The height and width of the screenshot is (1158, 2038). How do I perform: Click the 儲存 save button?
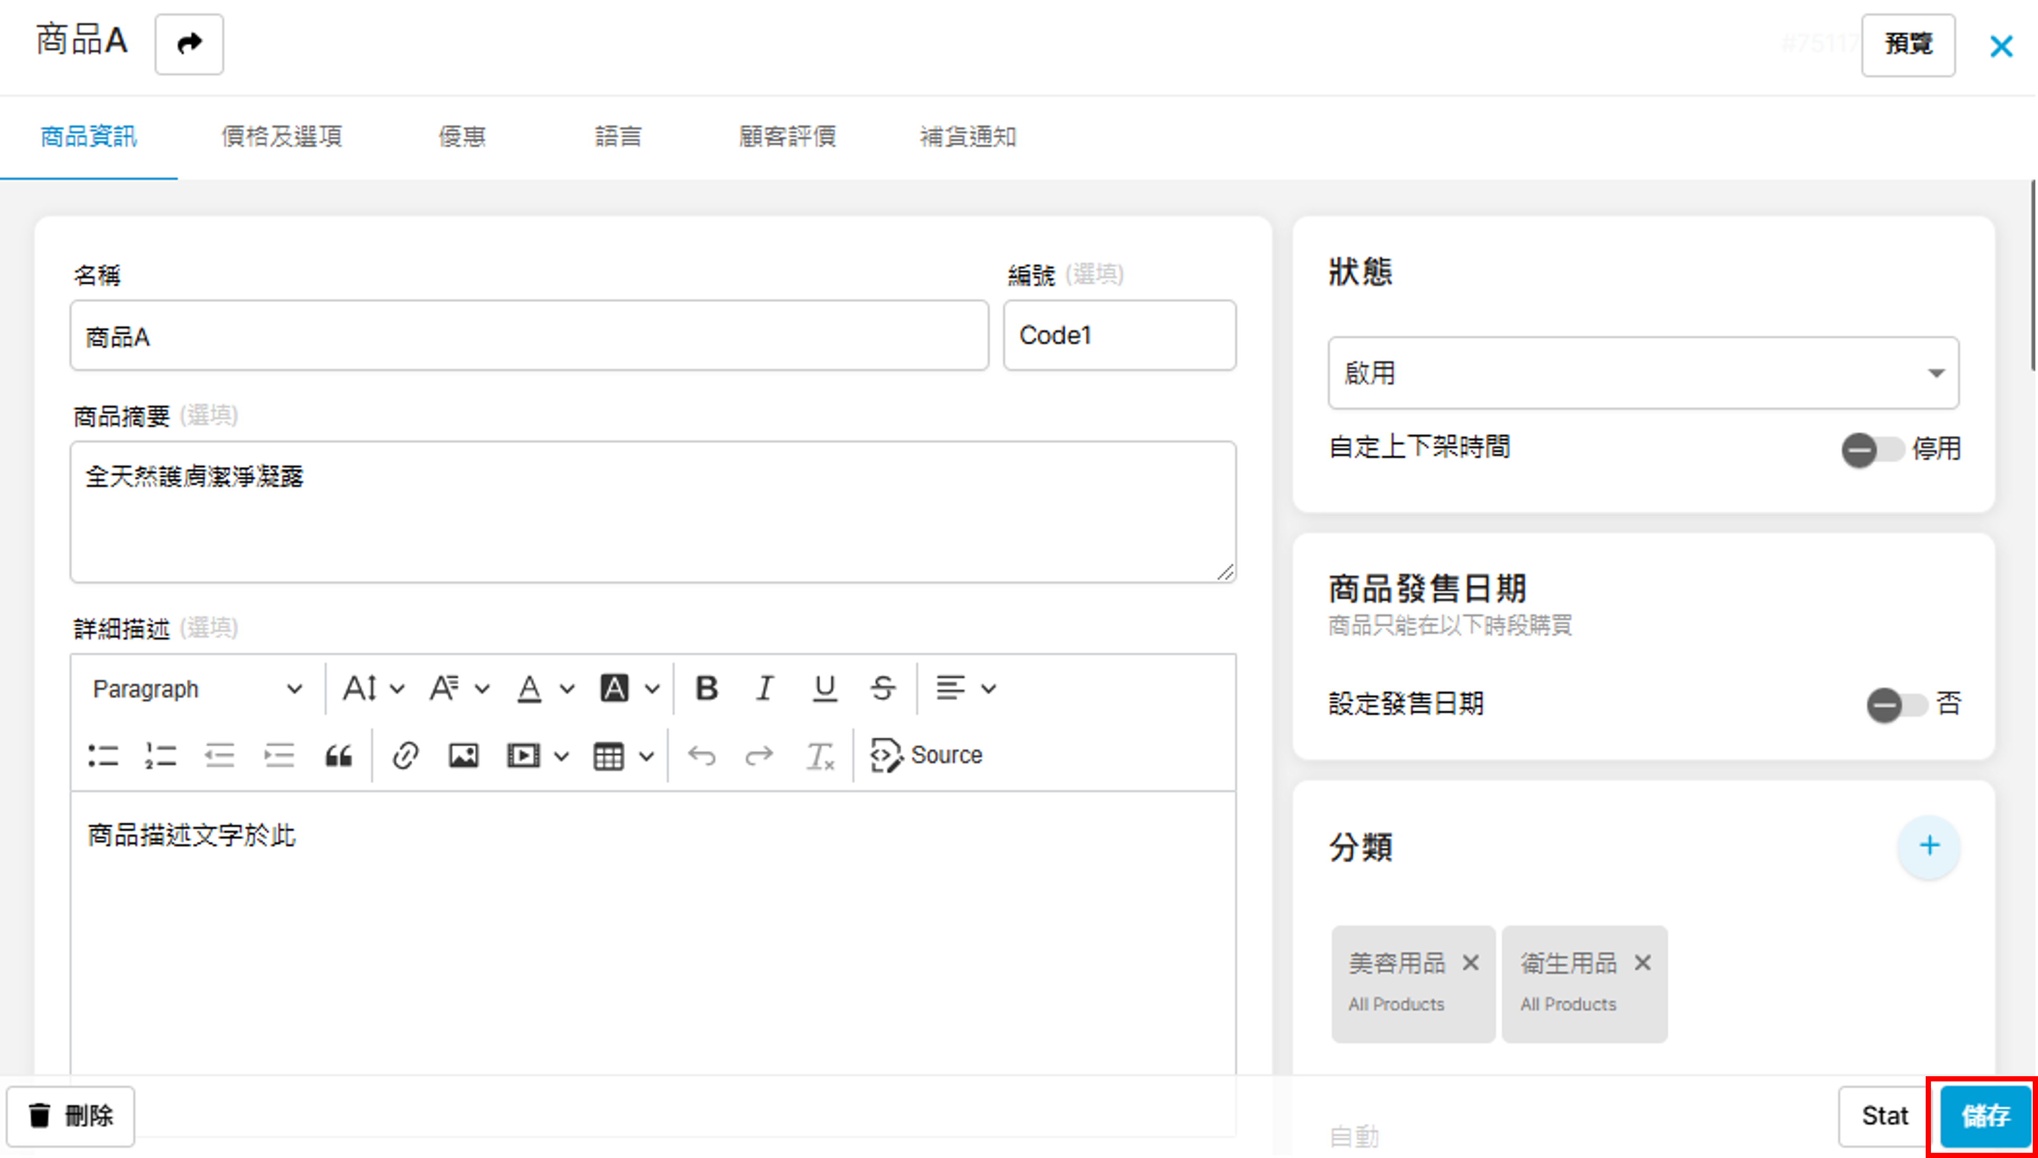click(1984, 1115)
